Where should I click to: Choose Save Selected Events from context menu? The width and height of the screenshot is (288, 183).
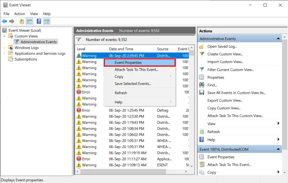[x=140, y=84]
